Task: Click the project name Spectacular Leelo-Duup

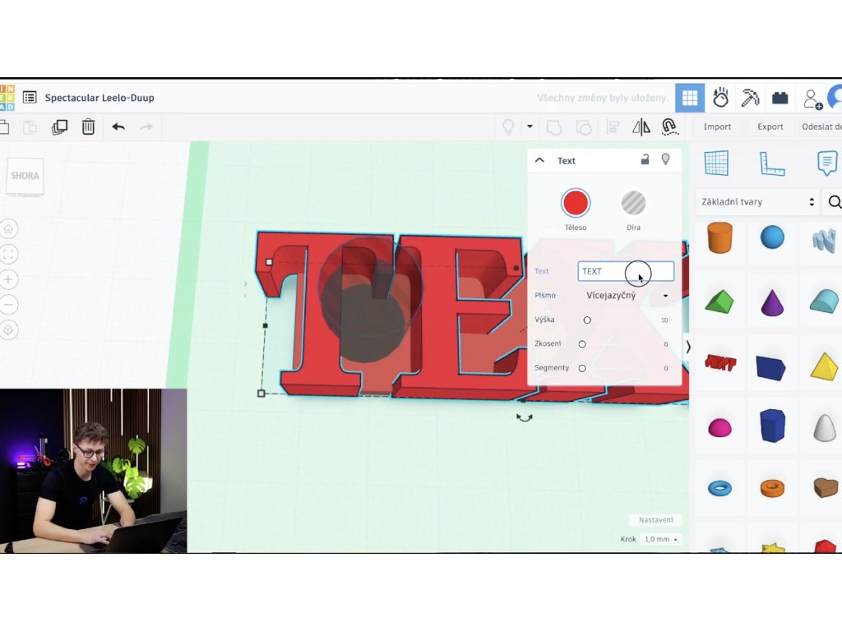Action: click(x=99, y=98)
